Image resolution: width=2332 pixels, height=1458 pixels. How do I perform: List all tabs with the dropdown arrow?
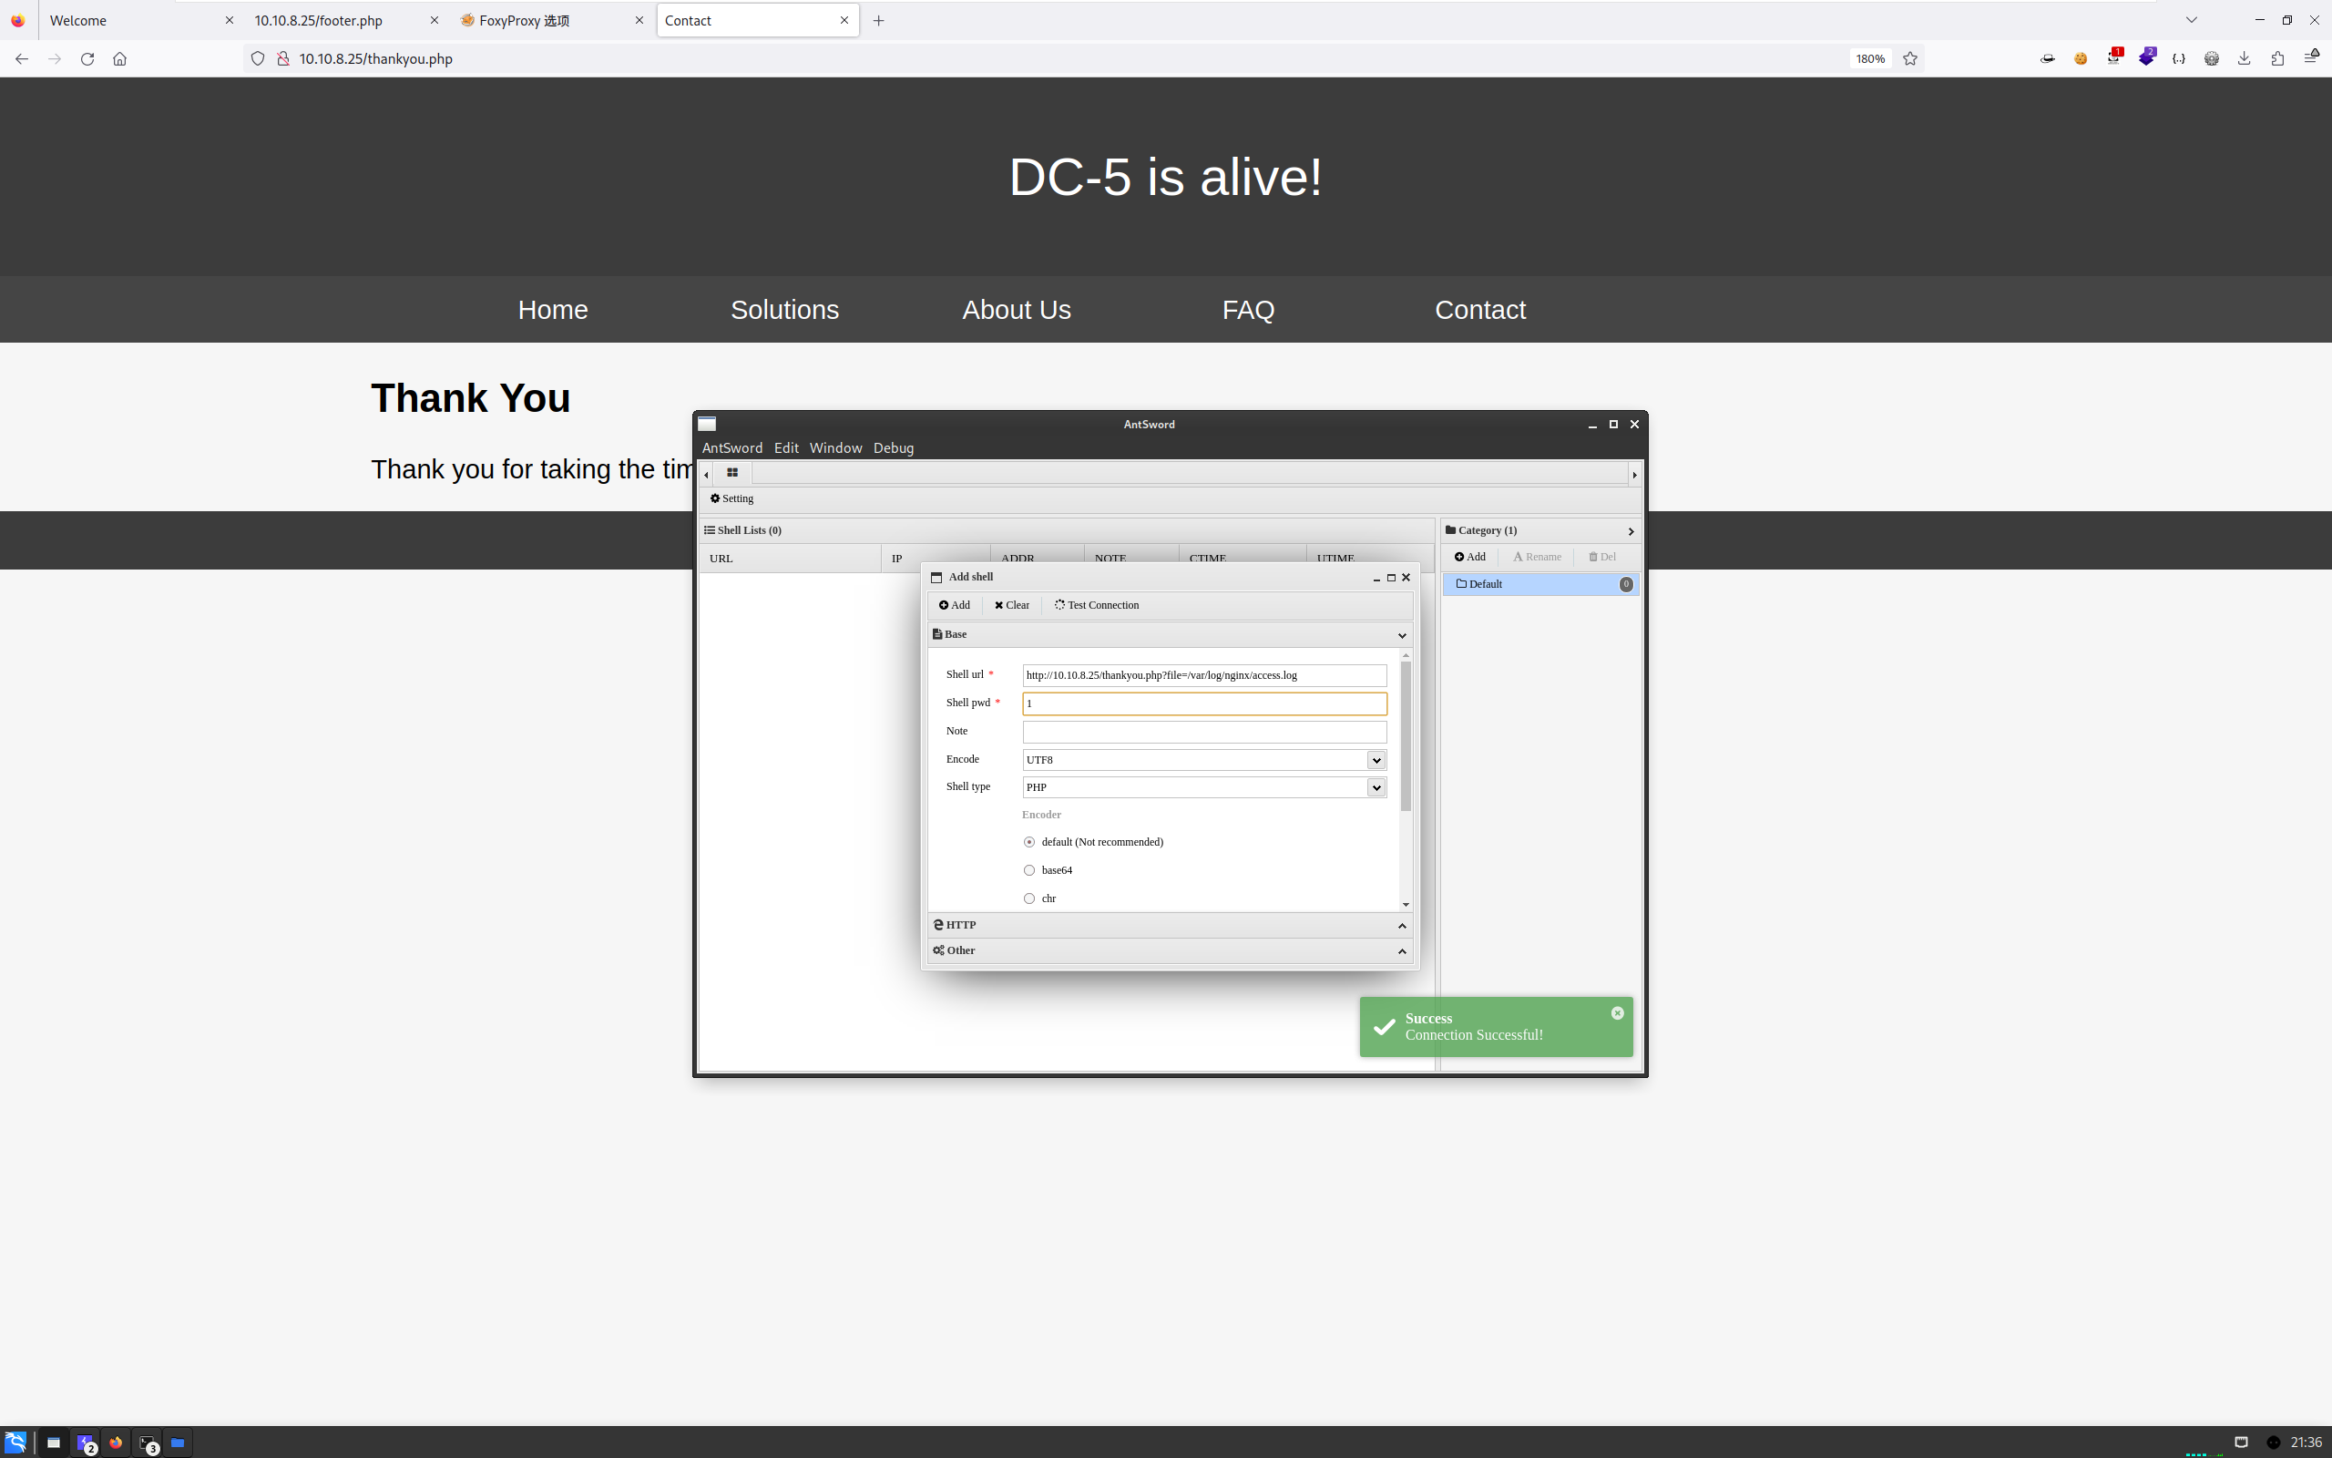click(2192, 20)
